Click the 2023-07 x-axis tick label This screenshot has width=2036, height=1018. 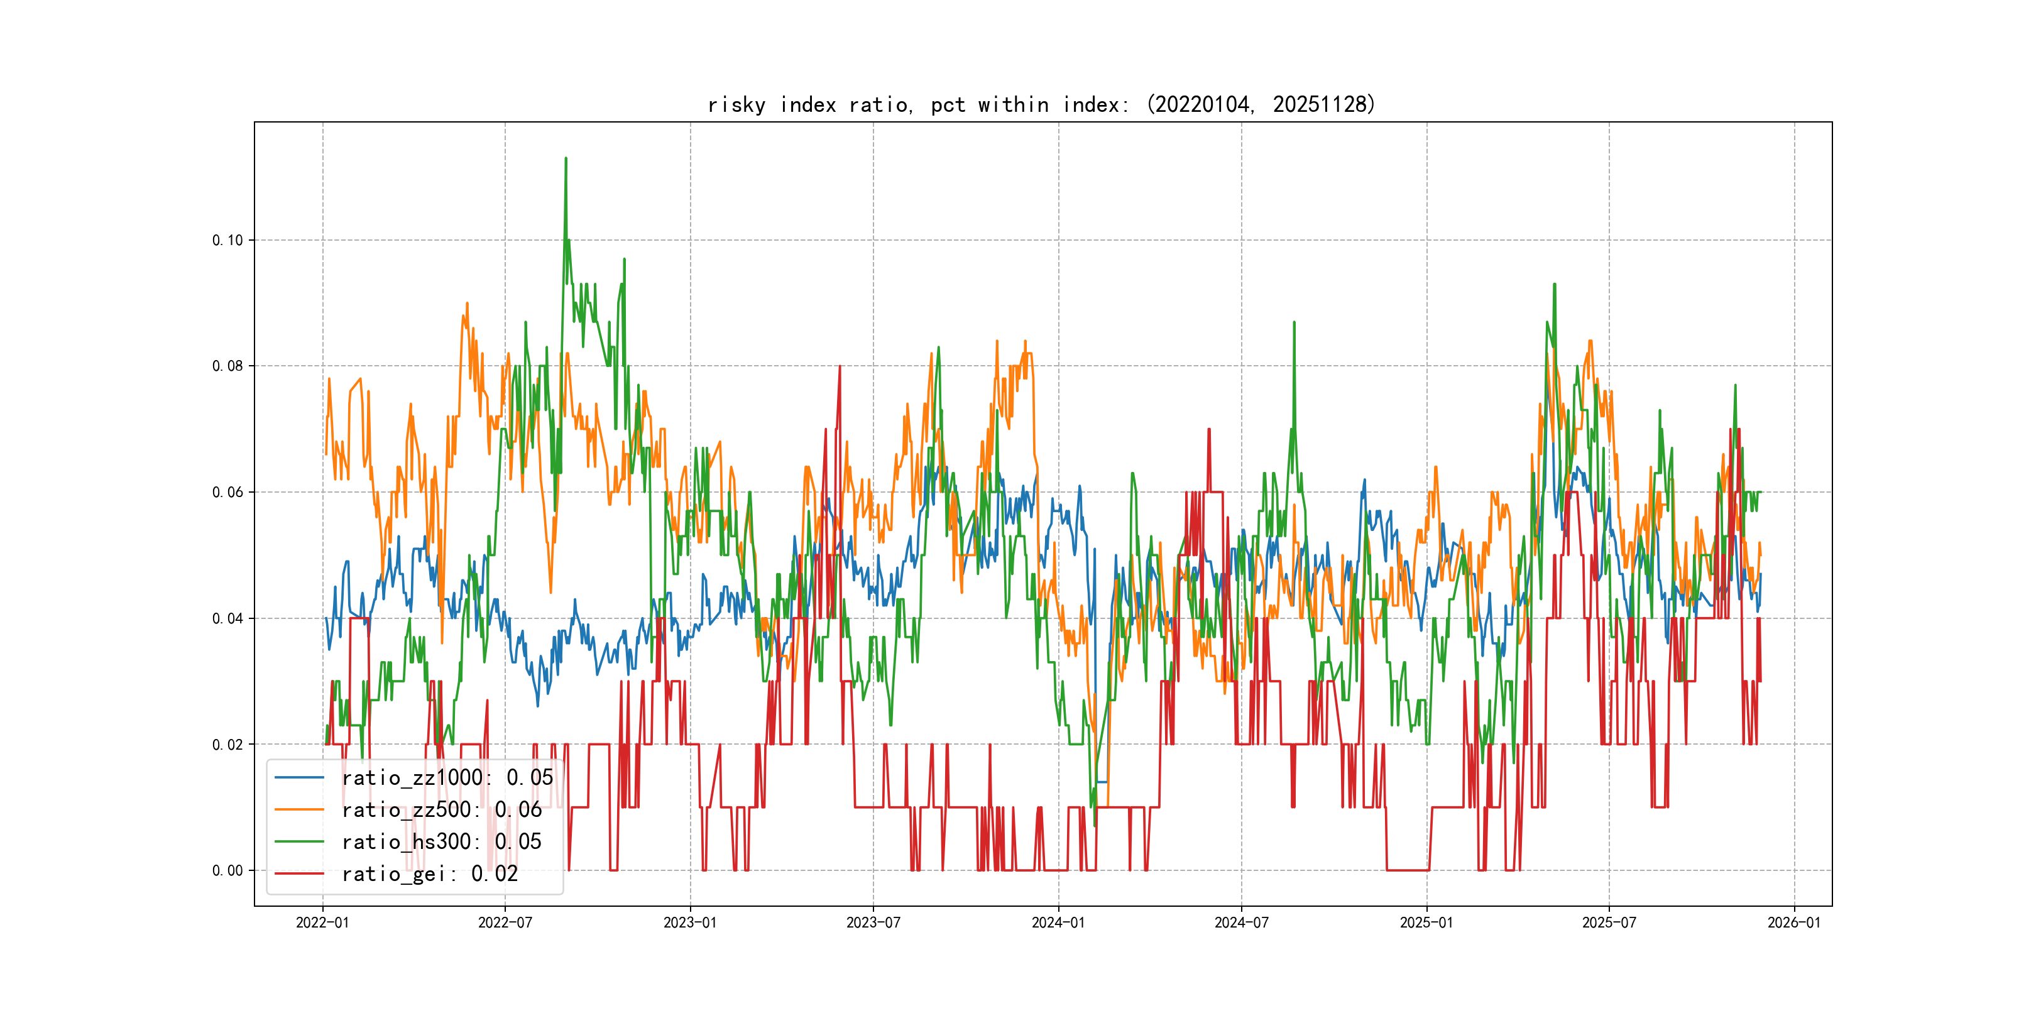coord(873,922)
